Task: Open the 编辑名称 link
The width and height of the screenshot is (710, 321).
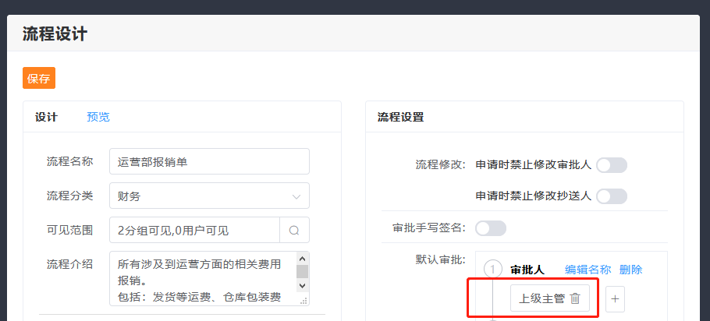Action: (x=588, y=270)
